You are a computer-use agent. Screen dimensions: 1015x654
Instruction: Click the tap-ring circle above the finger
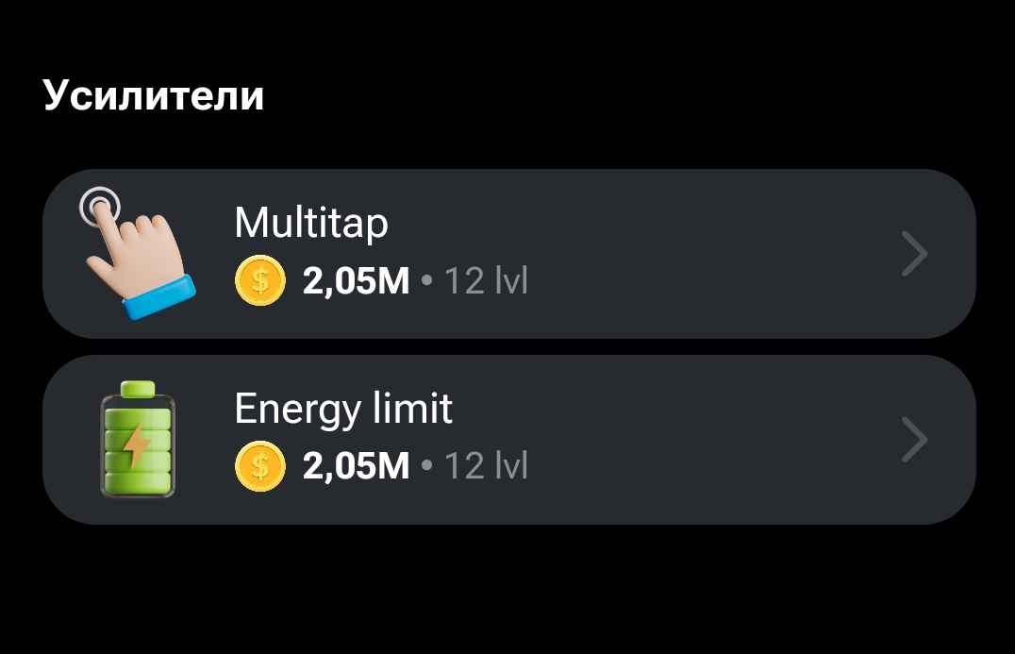(100, 207)
